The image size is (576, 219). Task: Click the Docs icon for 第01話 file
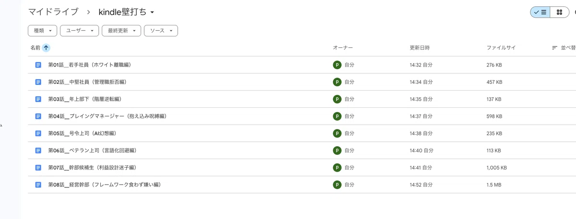[x=38, y=65]
